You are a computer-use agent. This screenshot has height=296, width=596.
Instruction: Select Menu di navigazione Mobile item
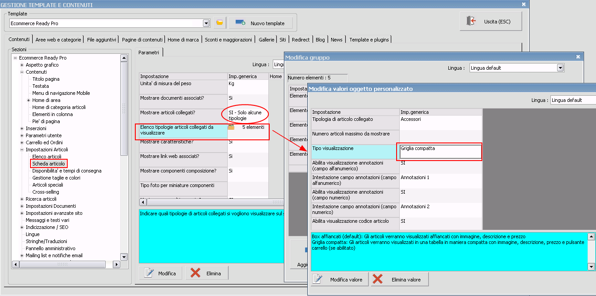(x=61, y=93)
